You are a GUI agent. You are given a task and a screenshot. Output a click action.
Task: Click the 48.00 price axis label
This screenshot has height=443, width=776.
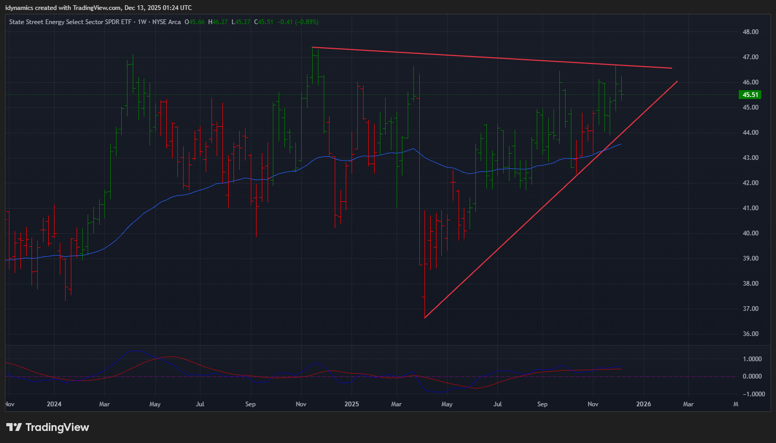pos(750,32)
